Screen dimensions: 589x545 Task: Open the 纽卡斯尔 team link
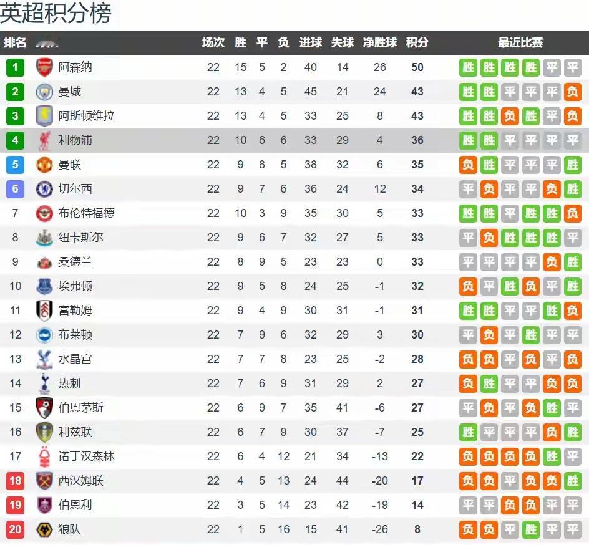coord(80,238)
